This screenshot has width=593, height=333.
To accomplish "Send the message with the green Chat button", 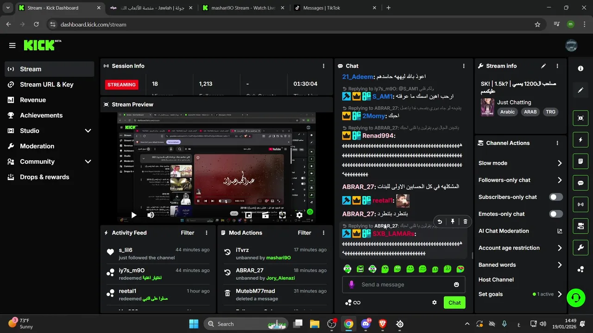I will 454,302.
